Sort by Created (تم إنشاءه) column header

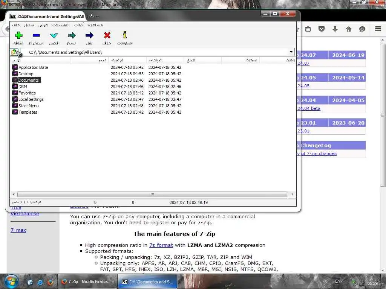(x=165, y=60)
